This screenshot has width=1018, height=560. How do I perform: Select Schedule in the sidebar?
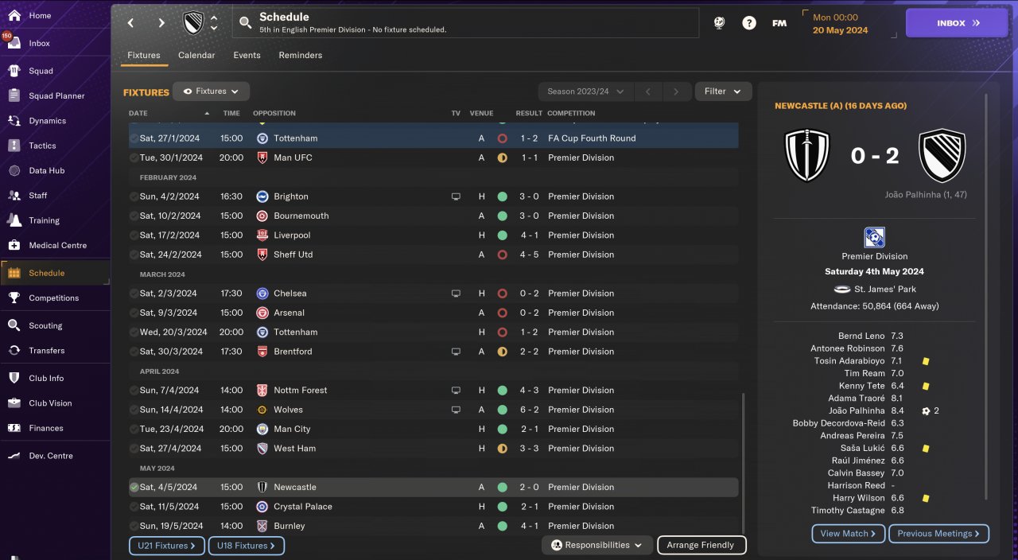click(x=56, y=273)
